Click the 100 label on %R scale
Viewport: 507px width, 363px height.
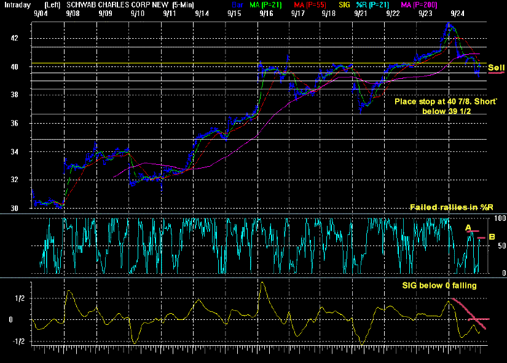(x=500, y=218)
